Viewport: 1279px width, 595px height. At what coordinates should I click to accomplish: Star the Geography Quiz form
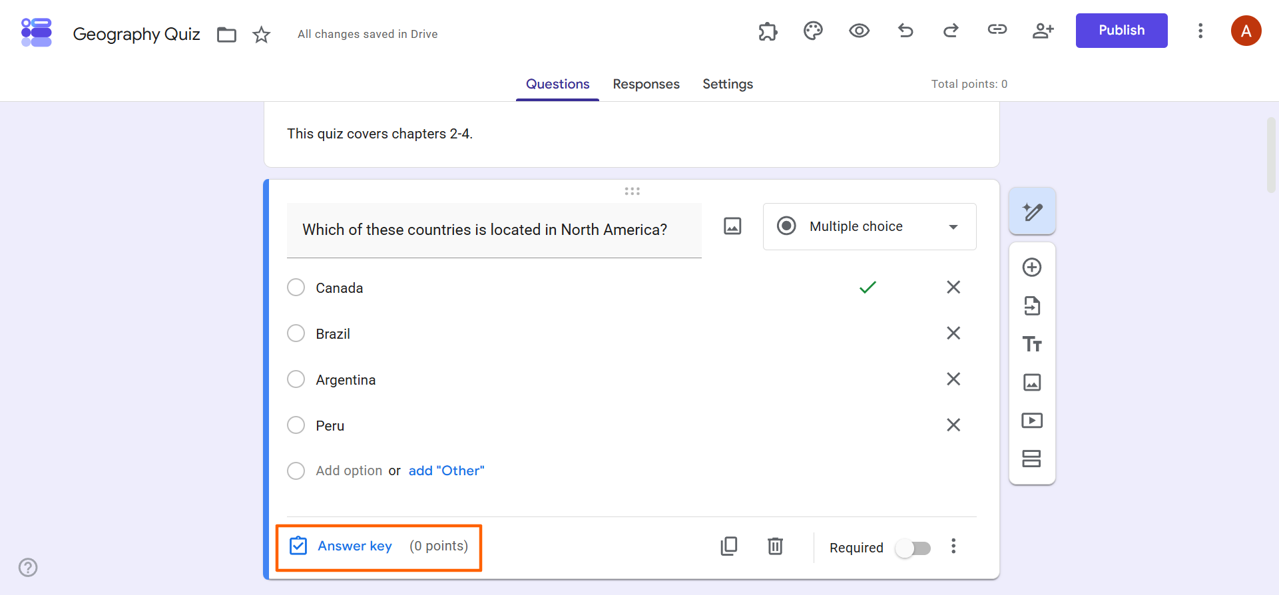tap(262, 35)
